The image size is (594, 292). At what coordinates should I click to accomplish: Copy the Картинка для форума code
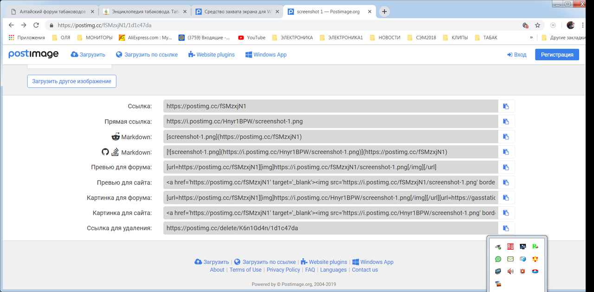tap(506, 198)
